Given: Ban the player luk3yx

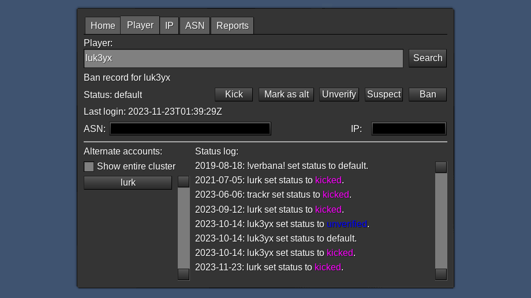Looking at the screenshot, I should point(427,95).
